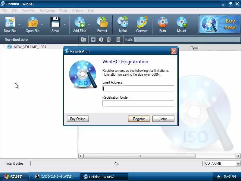Click the Type column header
The height and width of the screenshot is (181, 241).
(x=194, y=48)
